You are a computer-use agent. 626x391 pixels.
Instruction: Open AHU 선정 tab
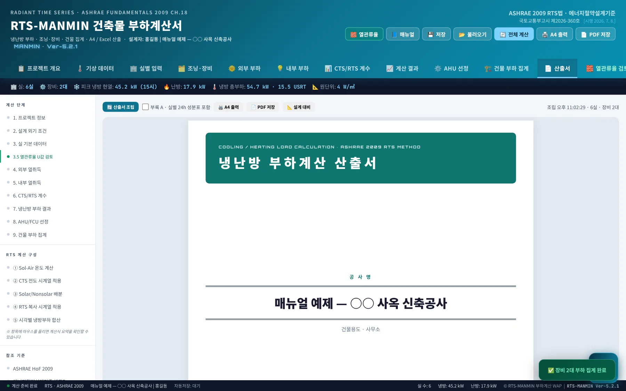coord(451,68)
